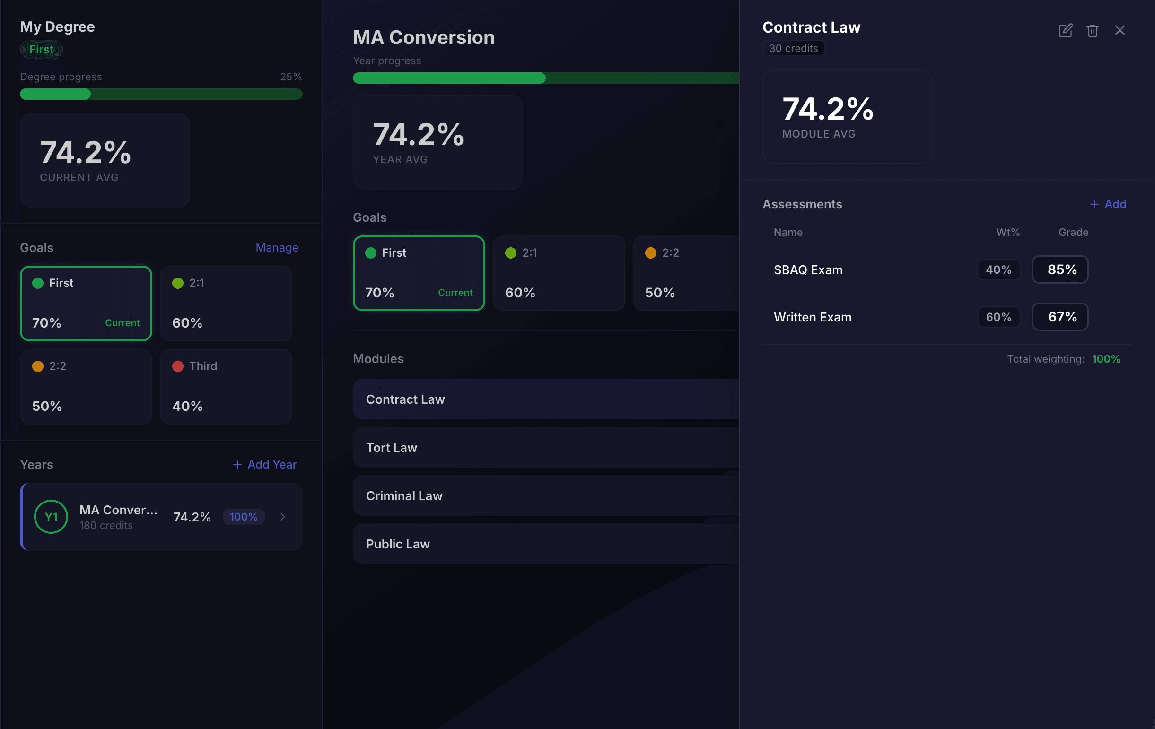Image resolution: width=1155 pixels, height=729 pixels.
Task: Add a new year
Action: [265, 464]
